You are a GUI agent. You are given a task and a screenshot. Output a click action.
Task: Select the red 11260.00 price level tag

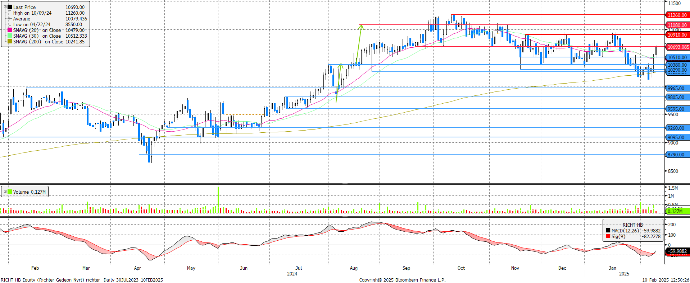click(x=677, y=15)
